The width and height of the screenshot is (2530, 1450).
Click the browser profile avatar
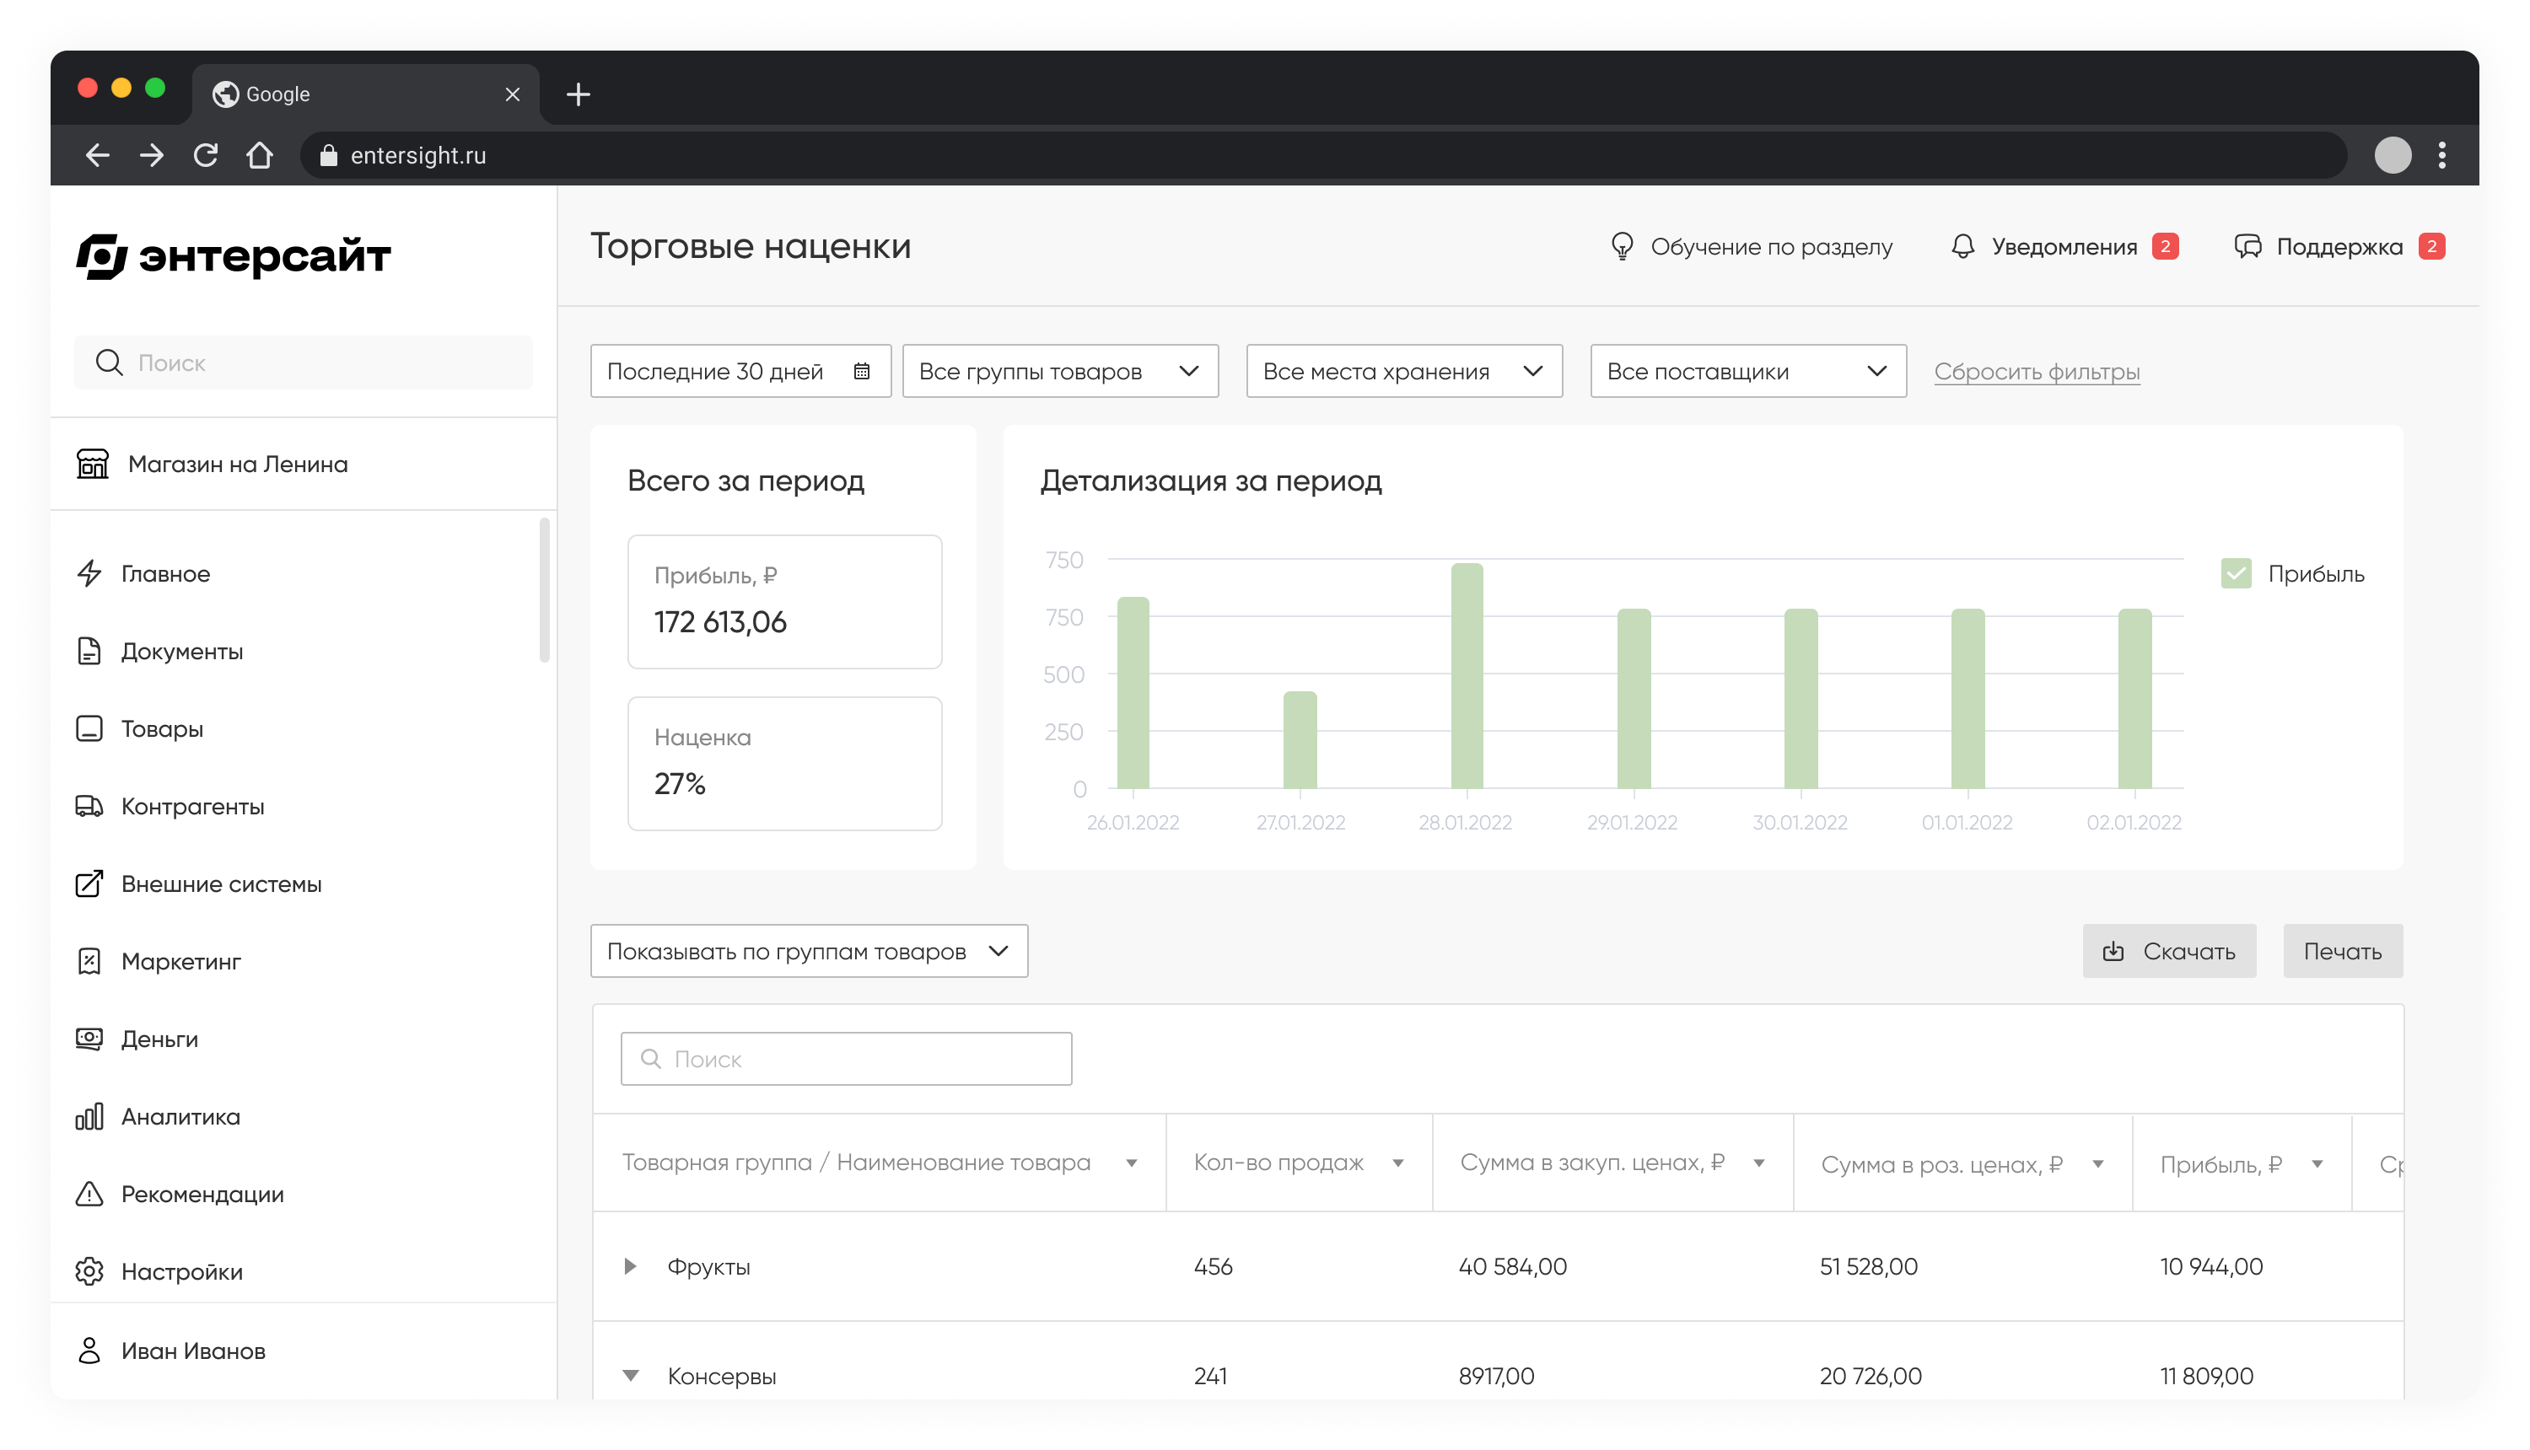2393,155
